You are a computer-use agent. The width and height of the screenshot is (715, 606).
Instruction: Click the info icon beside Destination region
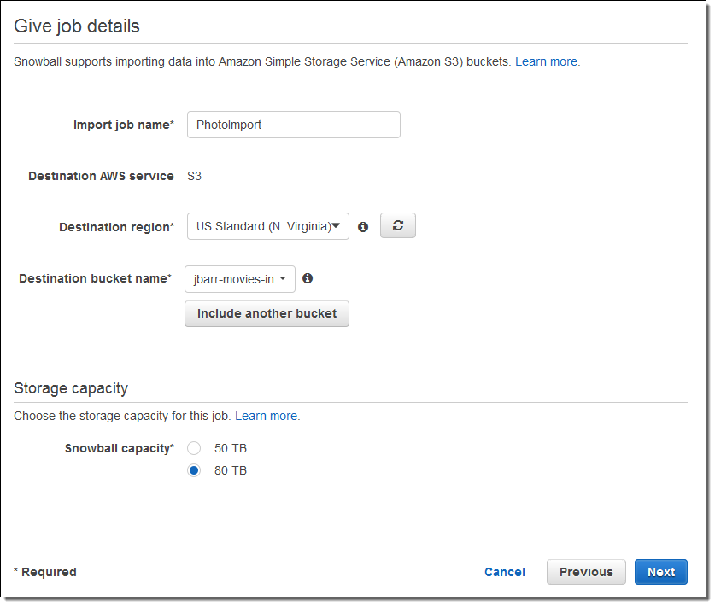coord(363,227)
